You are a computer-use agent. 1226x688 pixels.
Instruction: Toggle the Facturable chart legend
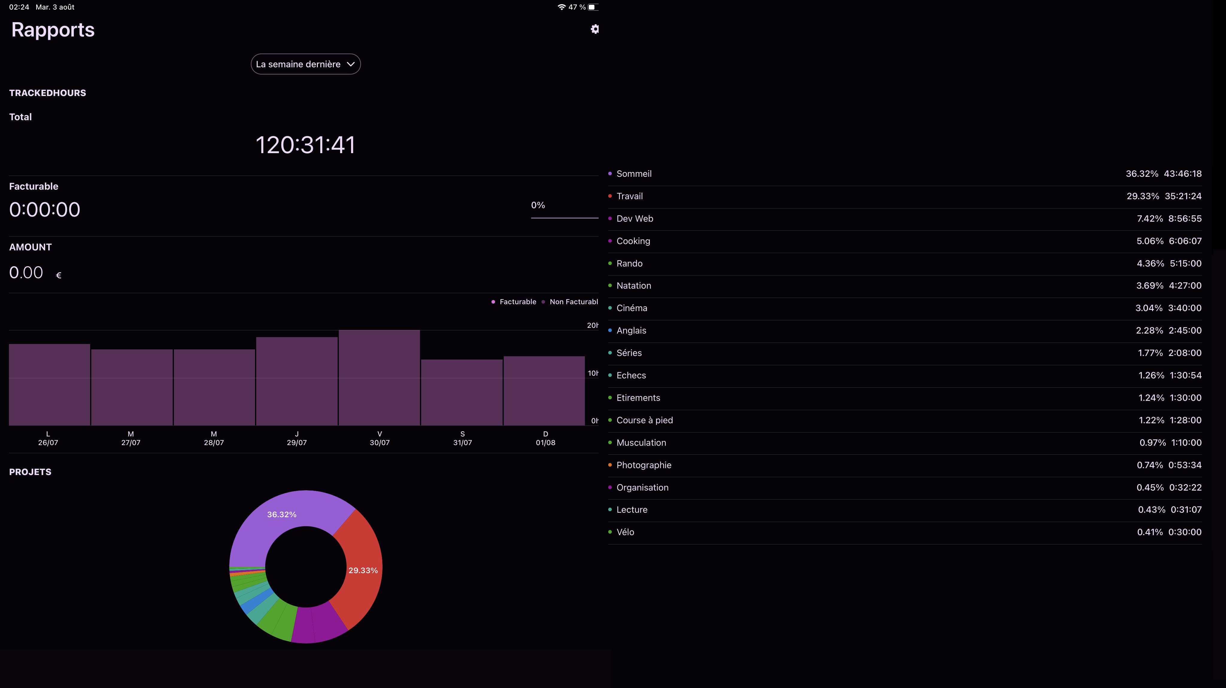point(514,302)
